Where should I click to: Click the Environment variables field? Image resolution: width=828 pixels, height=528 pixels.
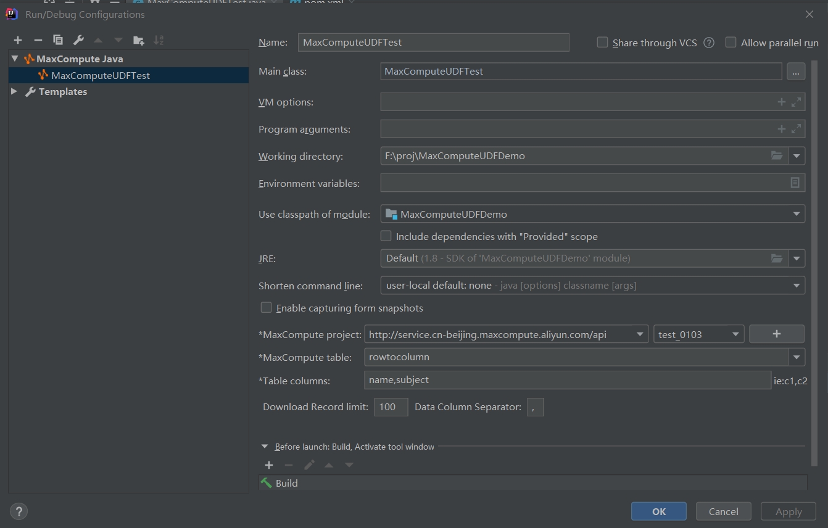(x=593, y=183)
